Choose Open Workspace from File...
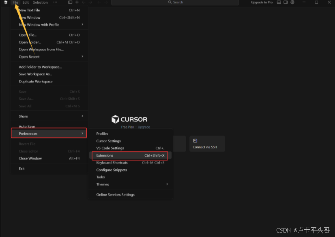335x237 pixels. pyautogui.click(x=49, y=50)
